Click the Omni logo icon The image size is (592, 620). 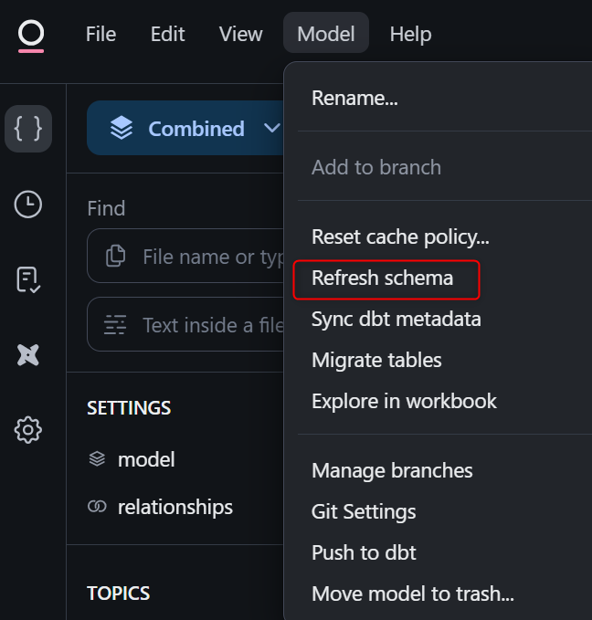30,35
